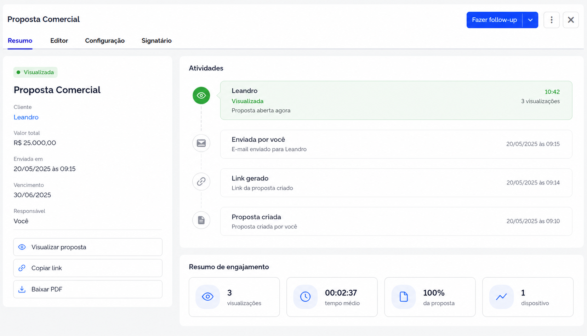Click the Resumo de engajamento heading

coord(229,267)
